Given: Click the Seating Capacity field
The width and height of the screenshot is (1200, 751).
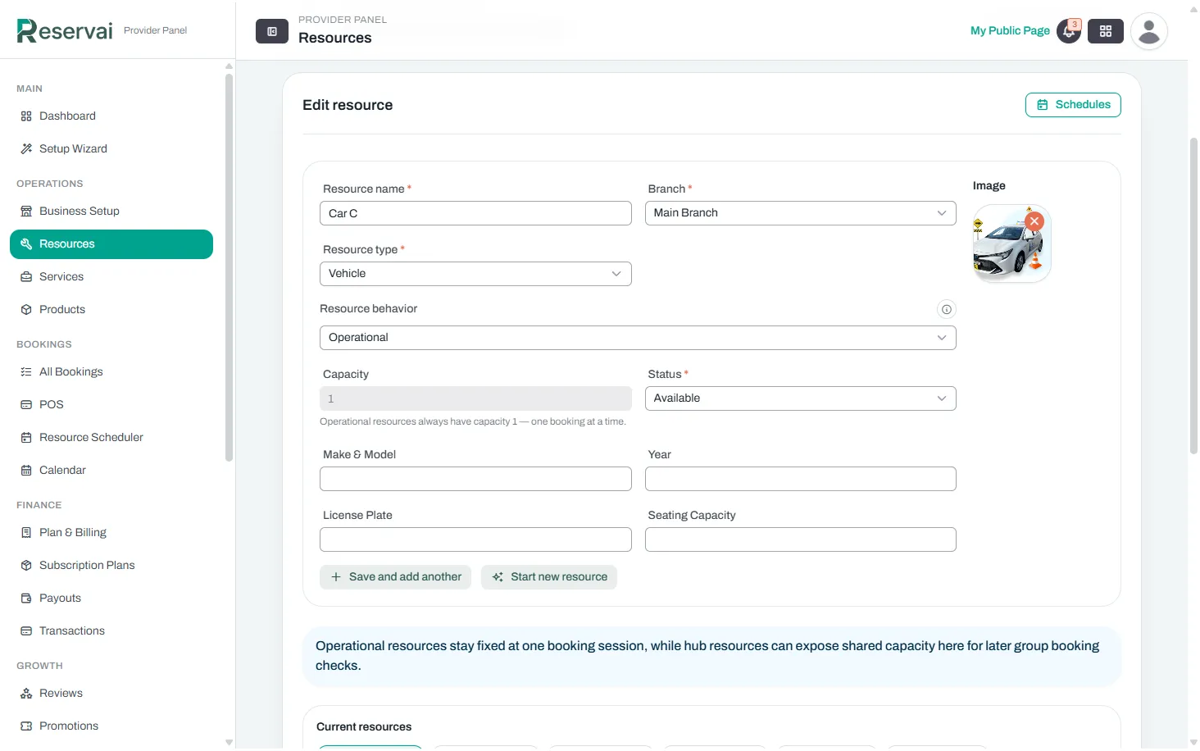Looking at the screenshot, I should (x=800, y=539).
